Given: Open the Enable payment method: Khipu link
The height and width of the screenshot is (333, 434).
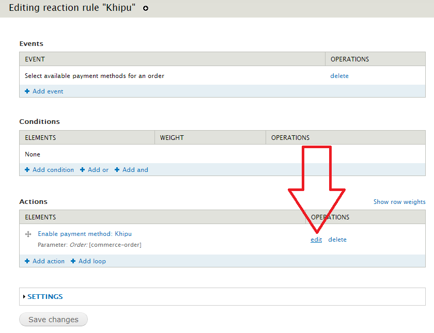Looking at the screenshot, I should pos(85,234).
